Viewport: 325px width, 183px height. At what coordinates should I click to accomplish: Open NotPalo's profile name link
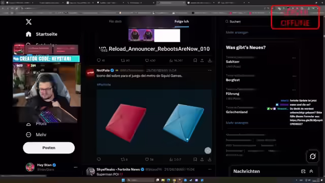(x=103, y=70)
